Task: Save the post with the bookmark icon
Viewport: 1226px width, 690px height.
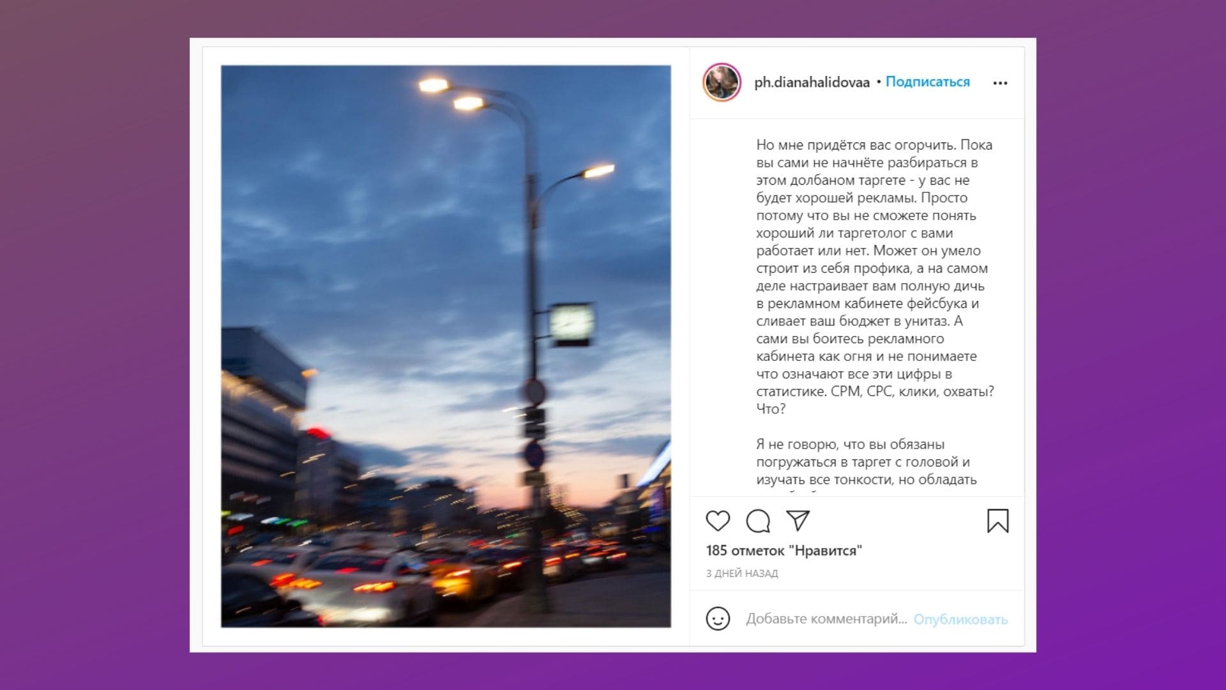Action: (x=997, y=521)
